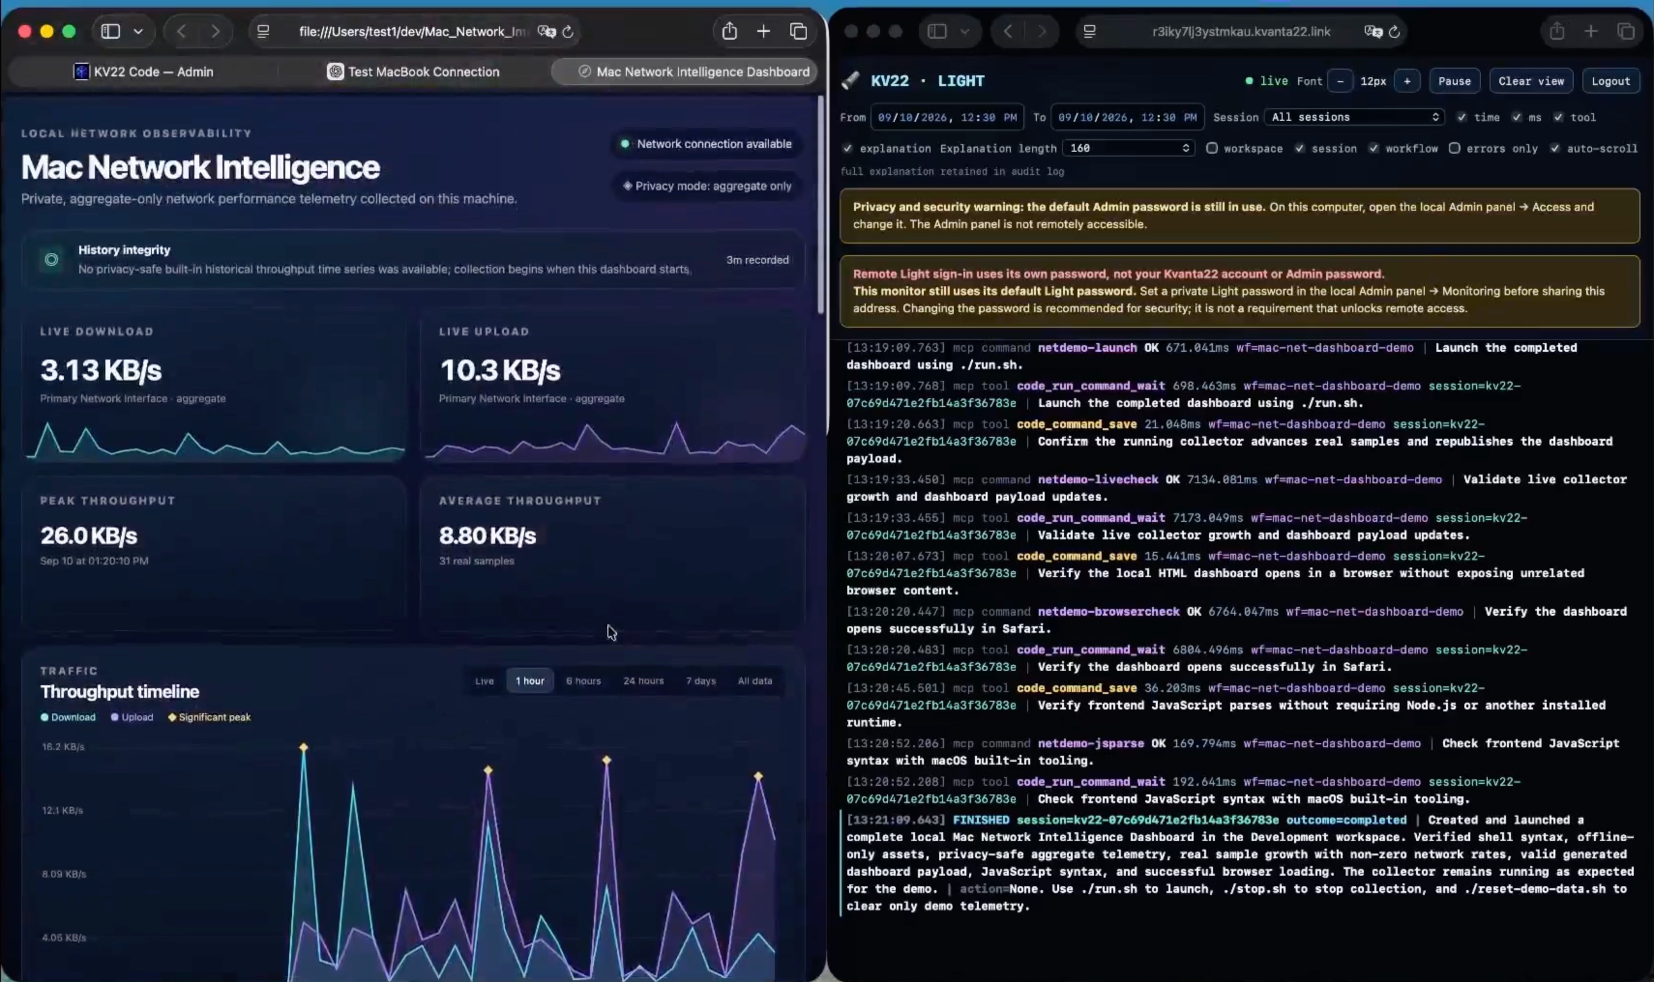This screenshot has width=1654, height=982.
Task: Click the Clear view button
Action: 1531,81
